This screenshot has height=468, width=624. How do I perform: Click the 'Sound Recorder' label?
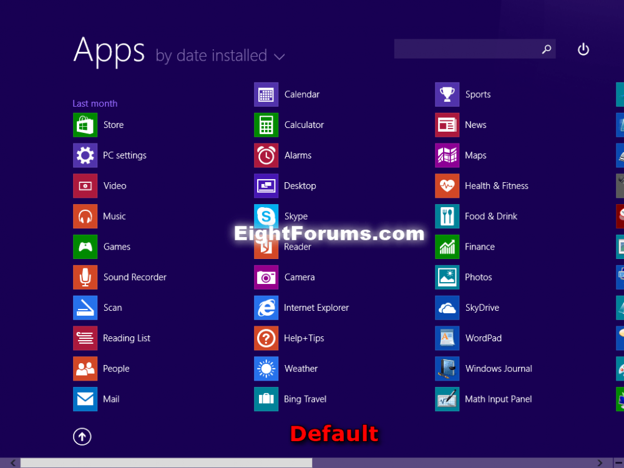pos(135,277)
